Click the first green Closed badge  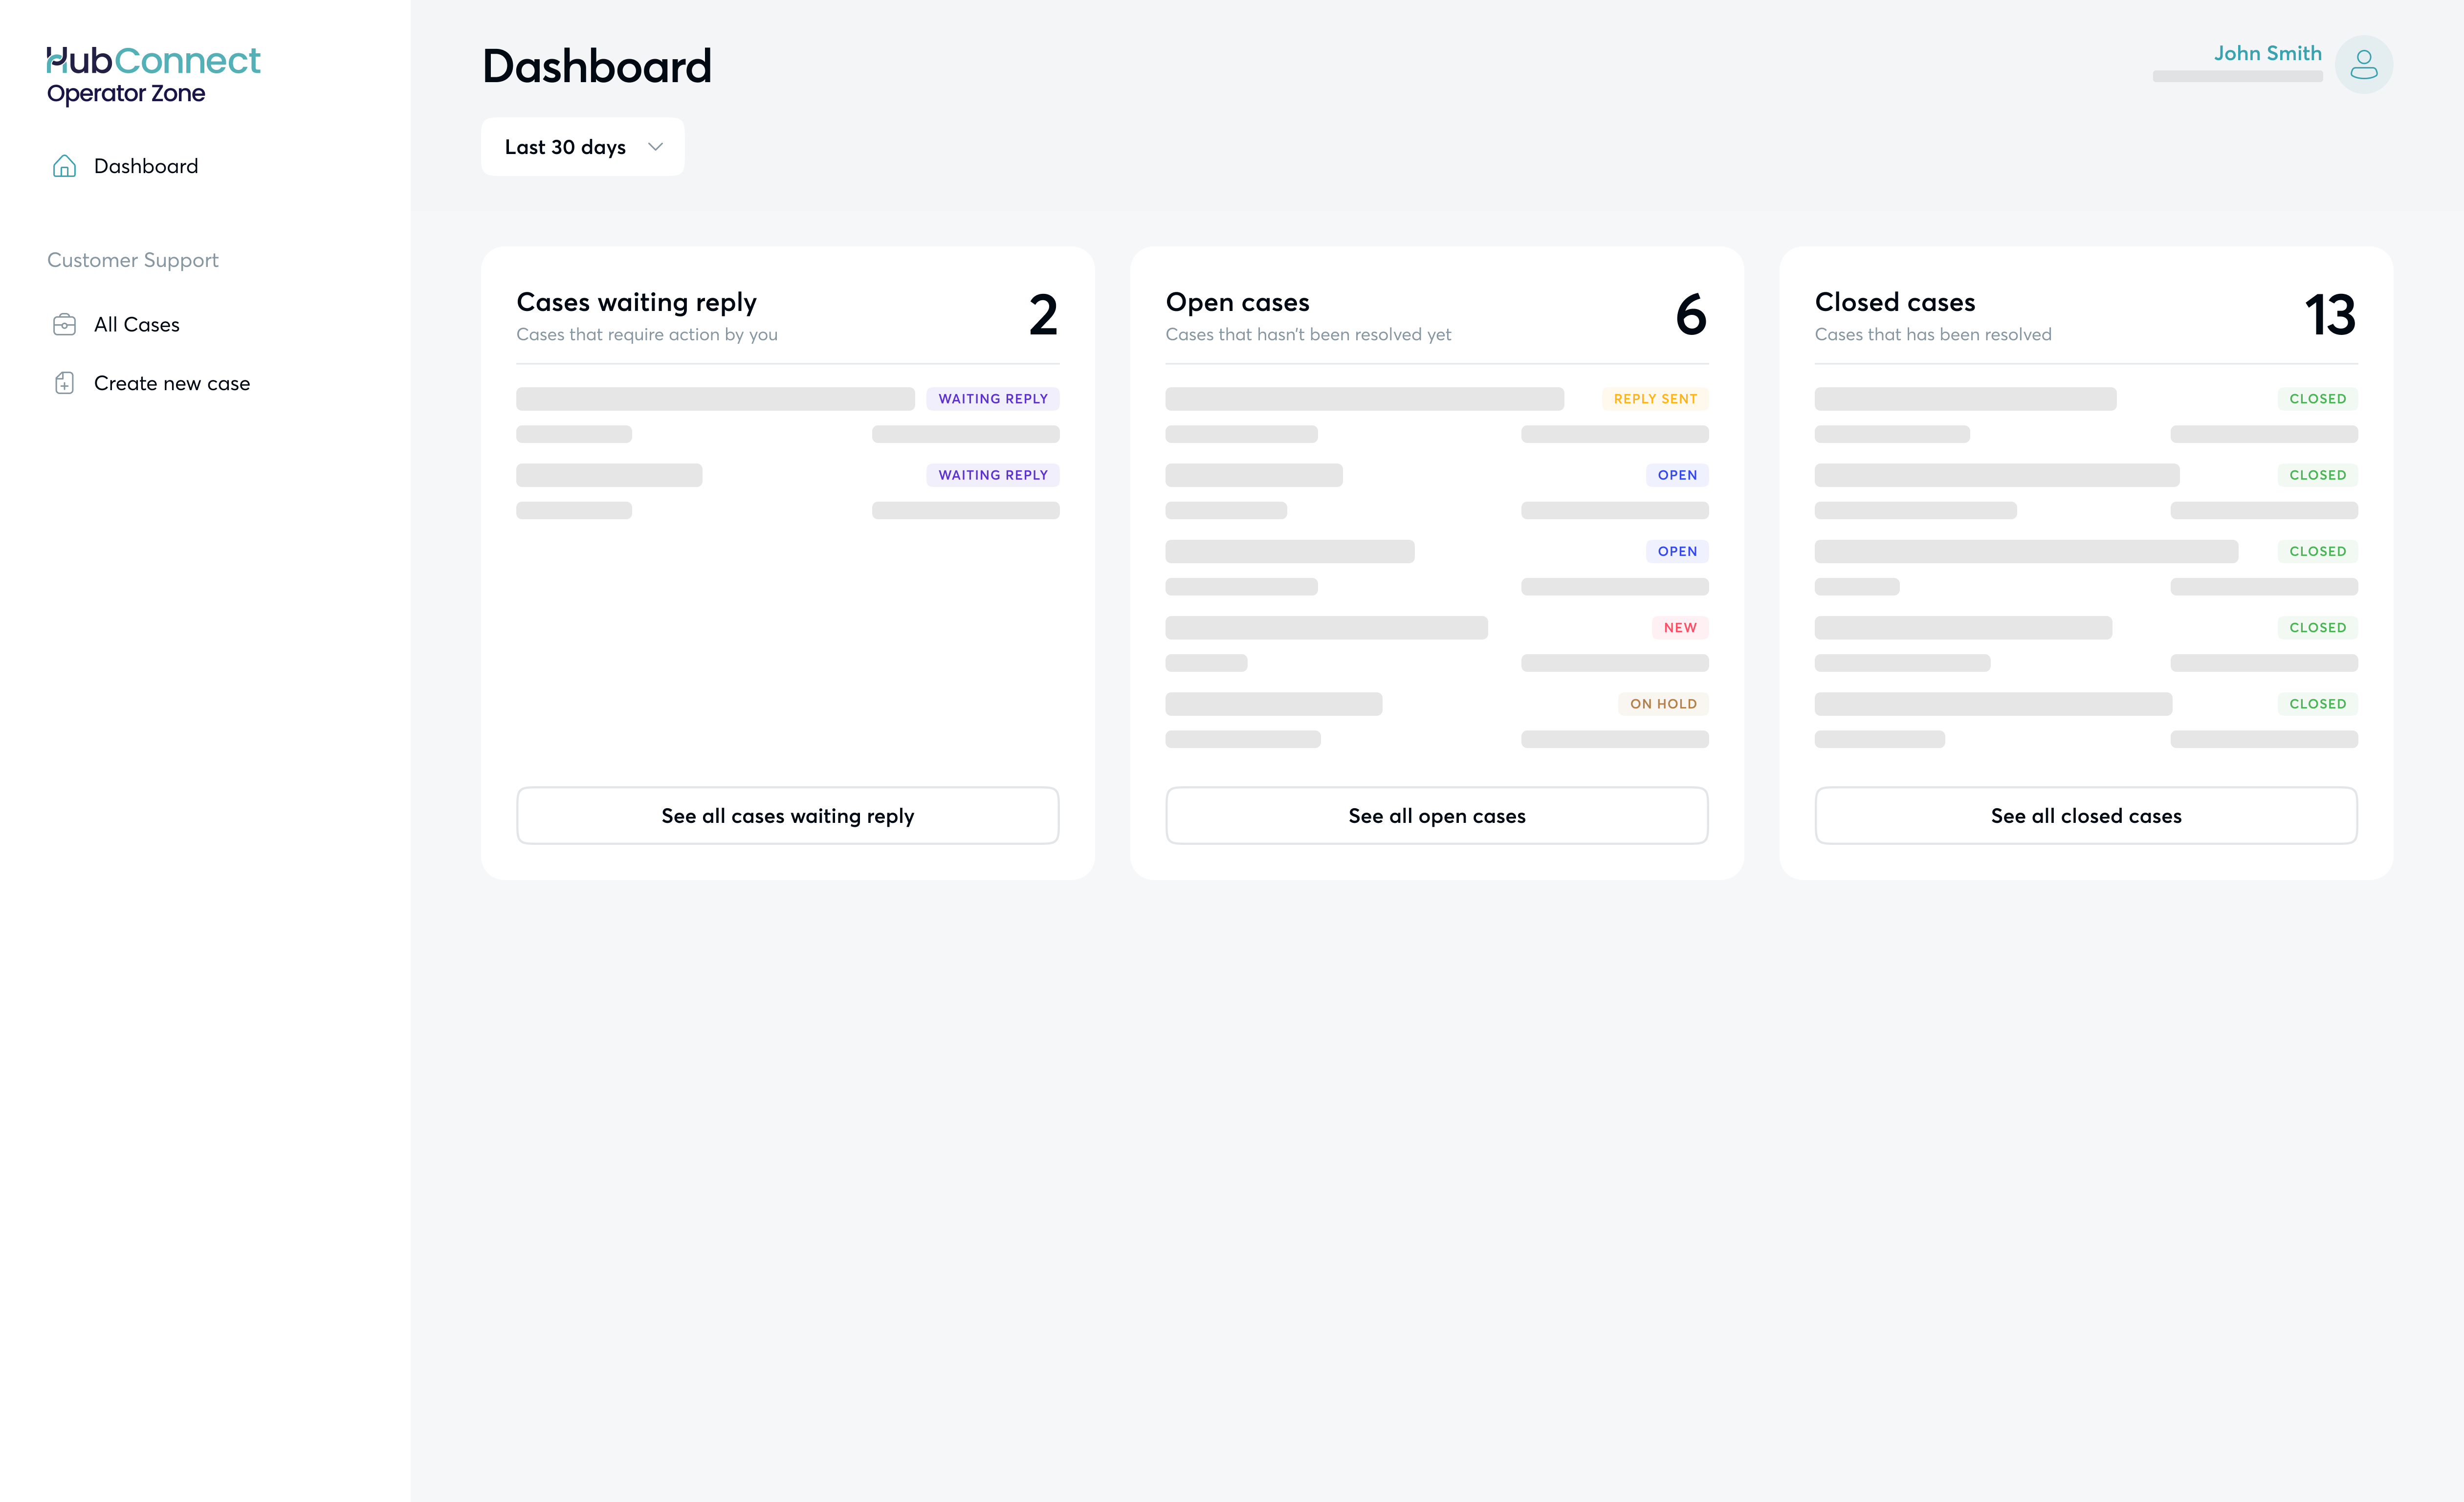pos(2317,399)
